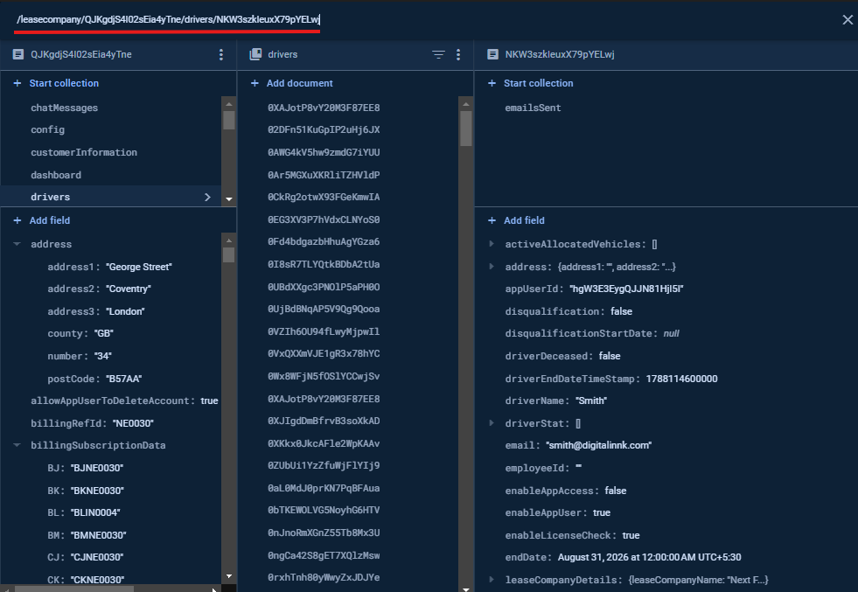Click email value smith@digitalinnk.com

(x=598, y=445)
